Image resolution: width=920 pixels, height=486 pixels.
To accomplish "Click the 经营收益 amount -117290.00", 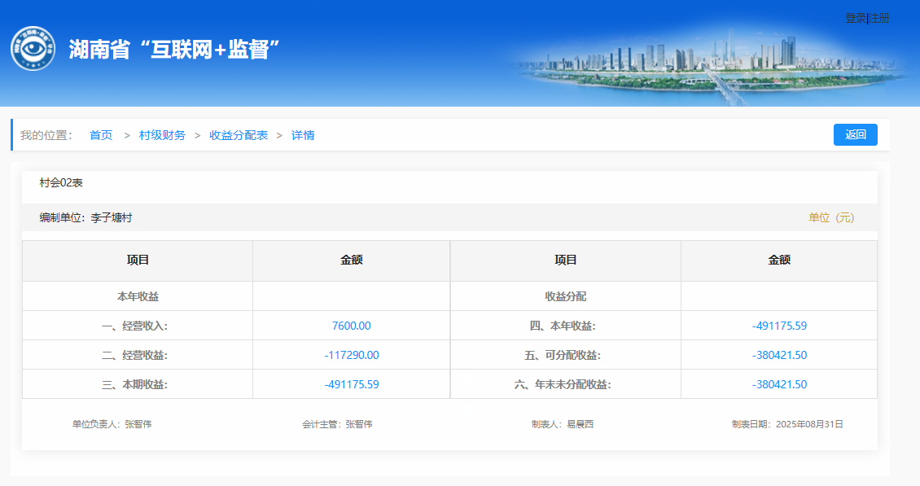I will pyautogui.click(x=351, y=355).
